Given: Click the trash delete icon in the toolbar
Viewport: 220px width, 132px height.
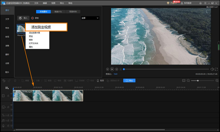Looking at the screenshot, I should coord(15,81).
